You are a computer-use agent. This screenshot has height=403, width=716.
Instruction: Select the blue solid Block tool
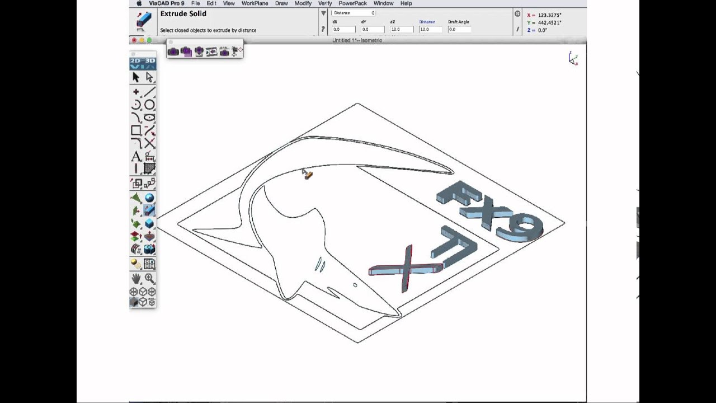coord(149,223)
